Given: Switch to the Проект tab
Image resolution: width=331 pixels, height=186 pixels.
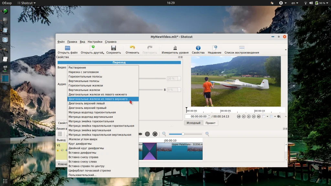Looking at the screenshot, I should 210,123.
